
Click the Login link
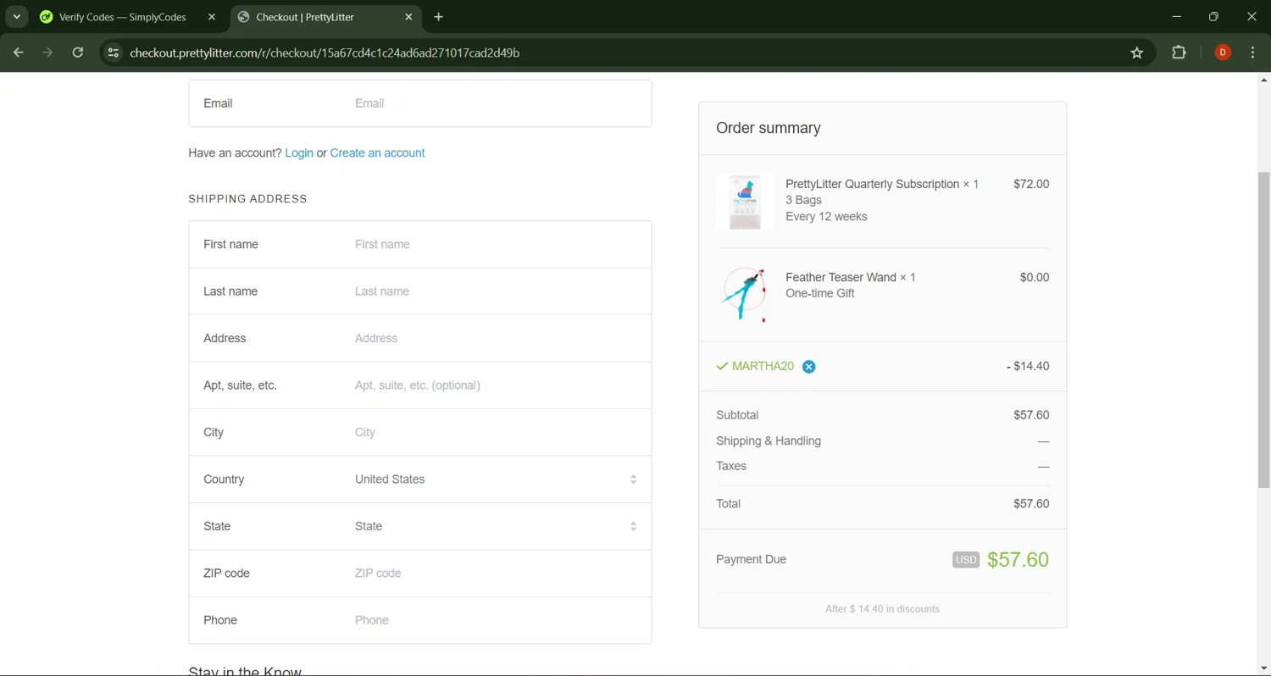299,153
